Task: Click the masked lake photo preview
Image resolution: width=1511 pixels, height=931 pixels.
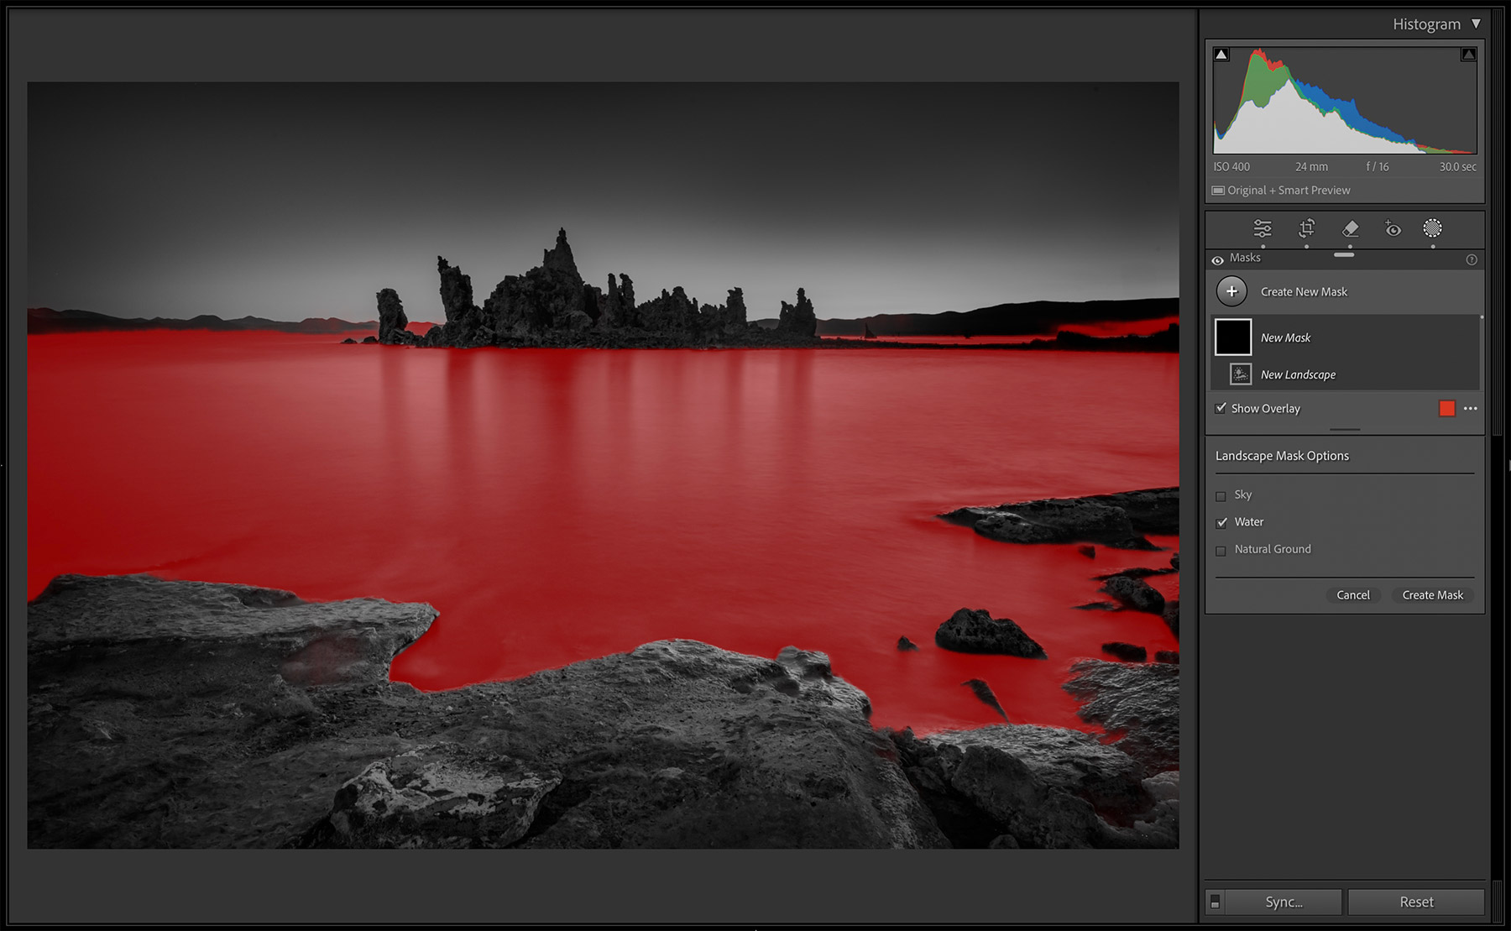Action: [603, 465]
